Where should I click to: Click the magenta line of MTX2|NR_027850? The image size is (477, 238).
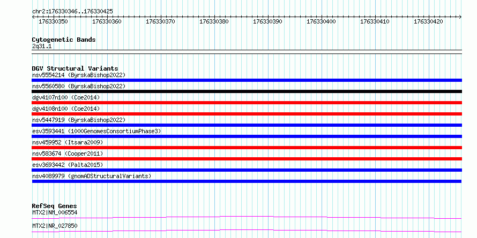click(247, 231)
